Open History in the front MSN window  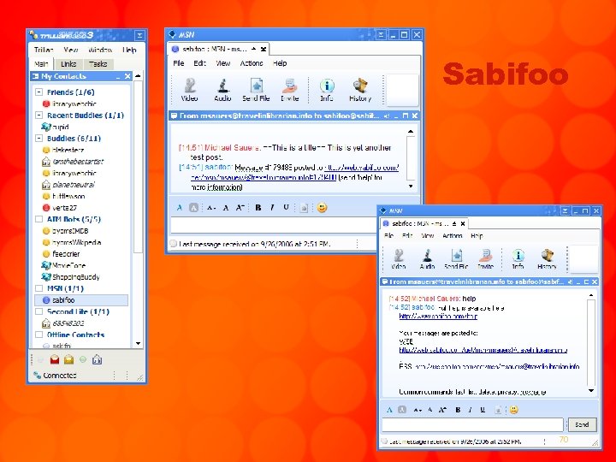tap(547, 259)
